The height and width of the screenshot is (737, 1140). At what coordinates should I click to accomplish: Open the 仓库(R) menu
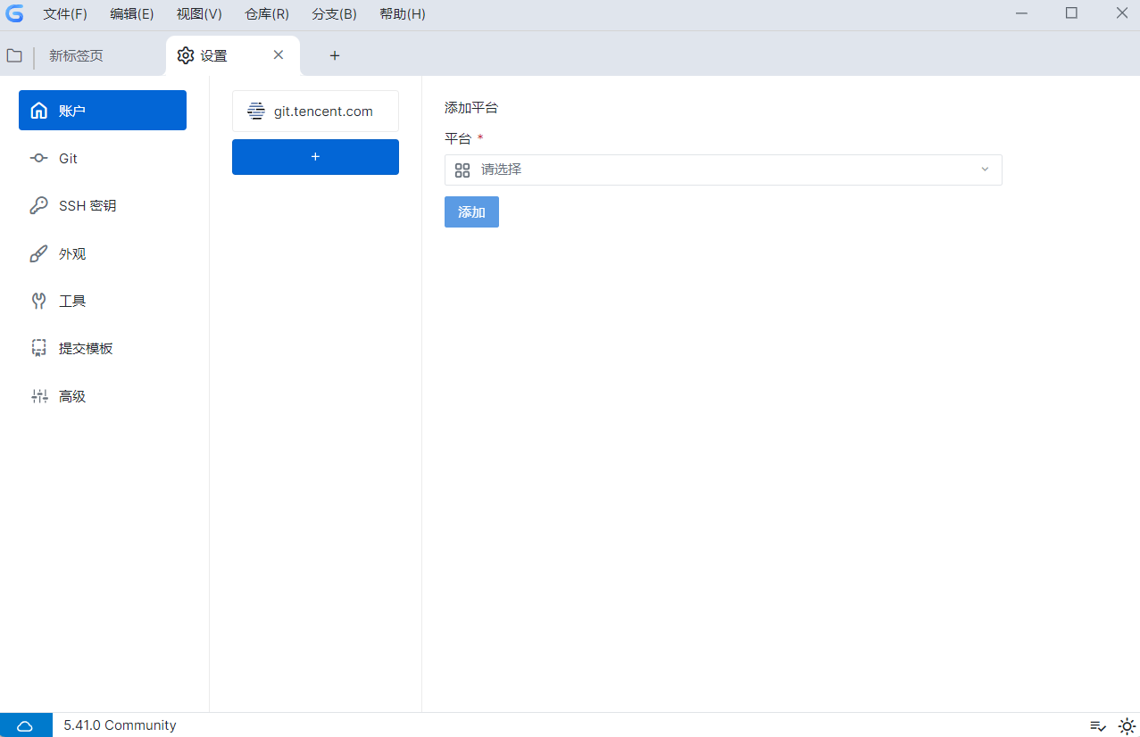point(265,13)
